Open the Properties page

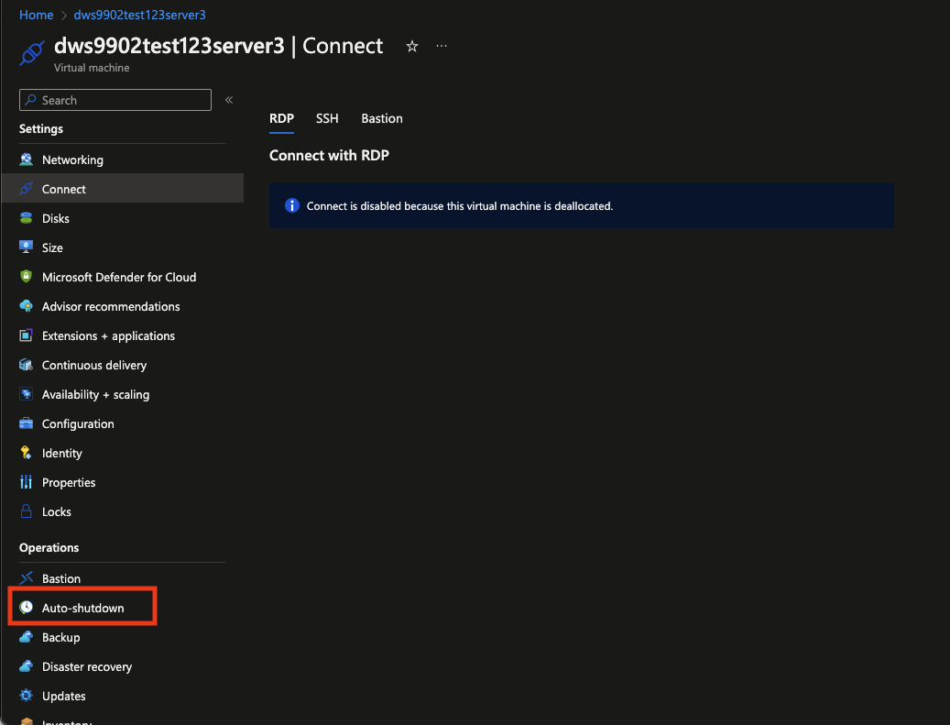(x=123, y=482)
